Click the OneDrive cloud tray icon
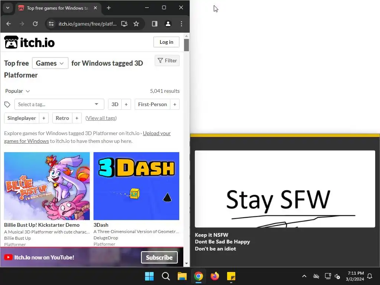380x285 pixels. (316, 276)
